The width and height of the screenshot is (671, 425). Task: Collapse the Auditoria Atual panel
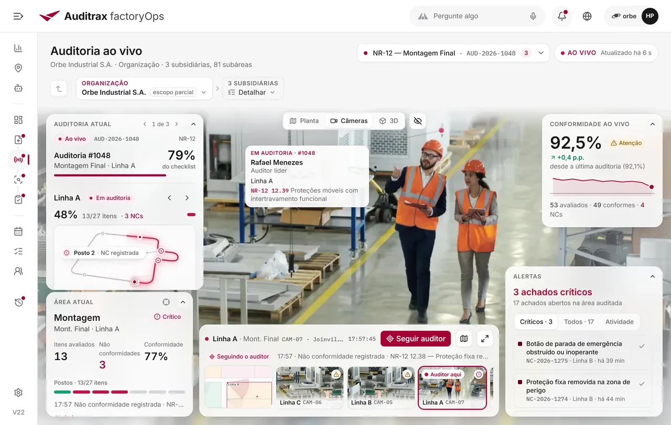click(x=193, y=124)
